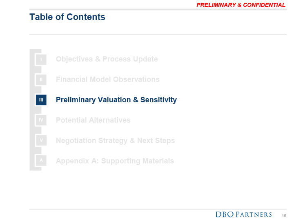Select the highlighted III section marker
The image size is (294, 220).
(41, 100)
